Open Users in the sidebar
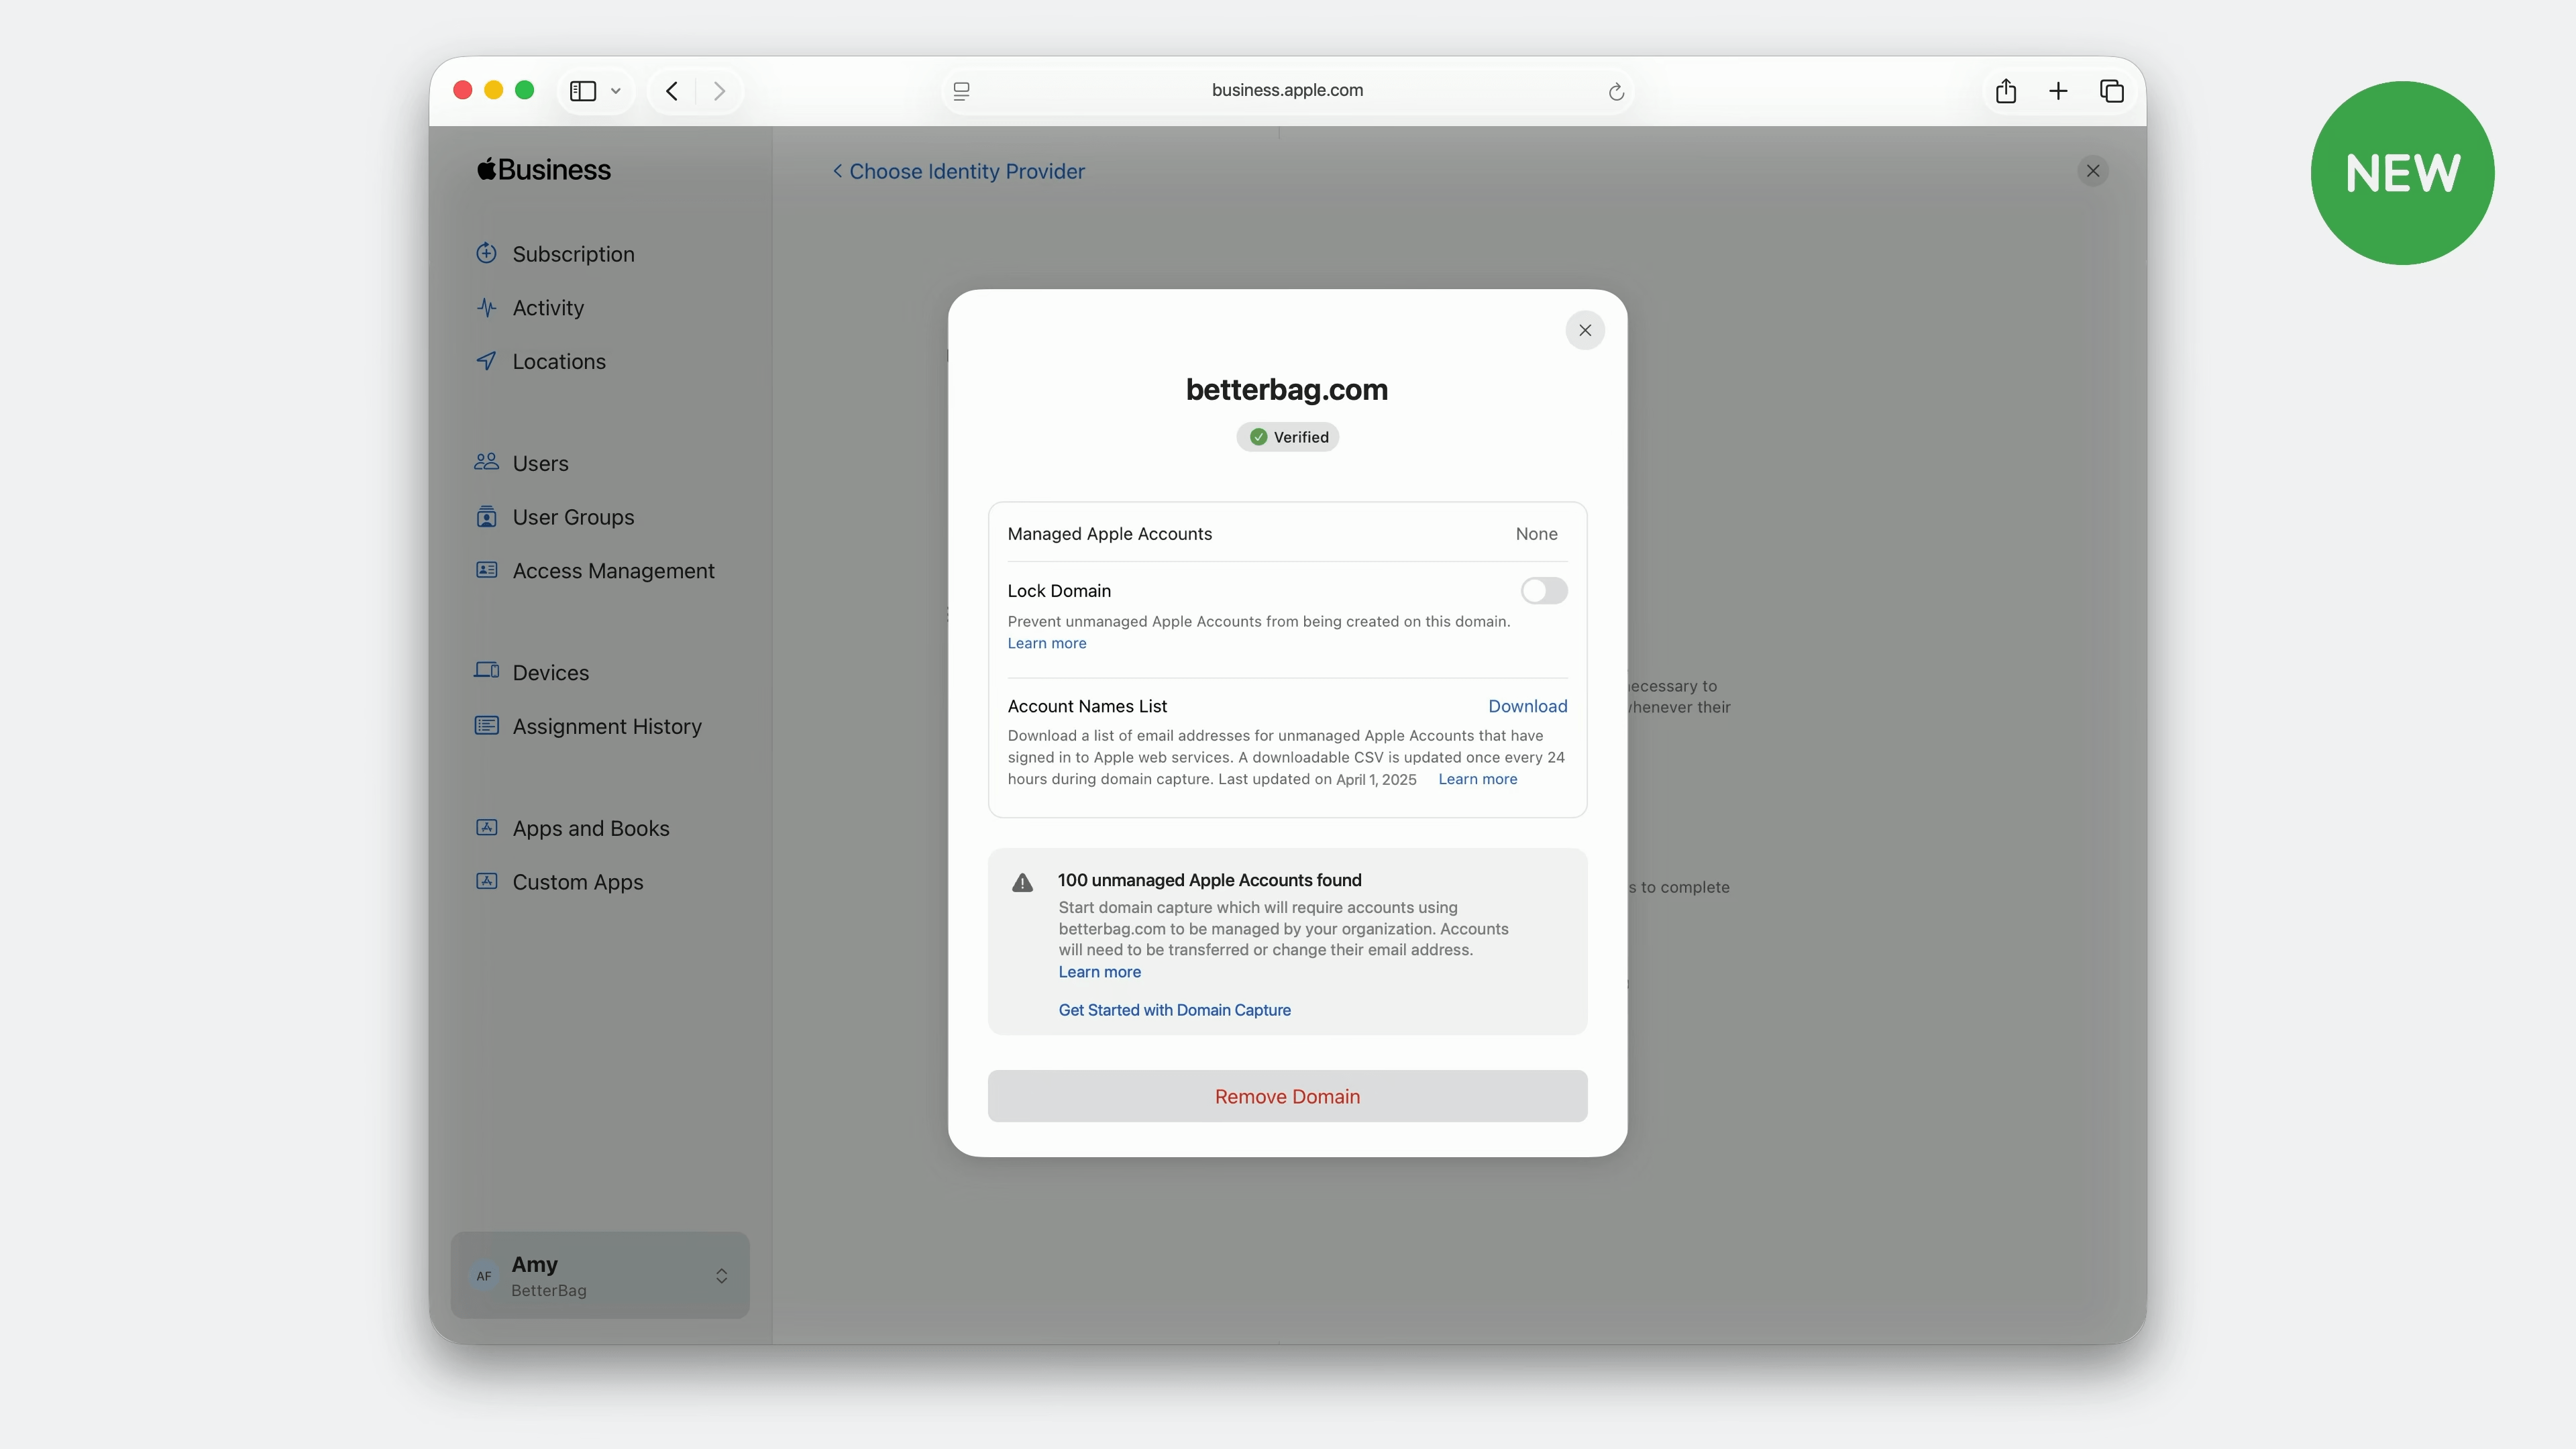The image size is (2576, 1449). 540,464
